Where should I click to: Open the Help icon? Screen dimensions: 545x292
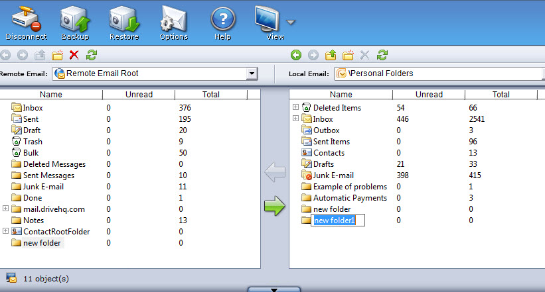click(x=223, y=21)
